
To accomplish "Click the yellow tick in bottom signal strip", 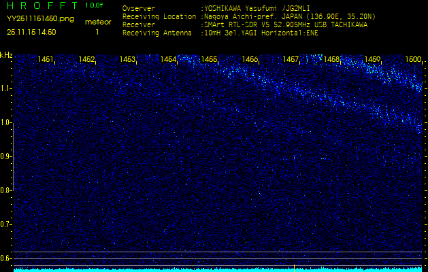I will (x=294, y=268).
